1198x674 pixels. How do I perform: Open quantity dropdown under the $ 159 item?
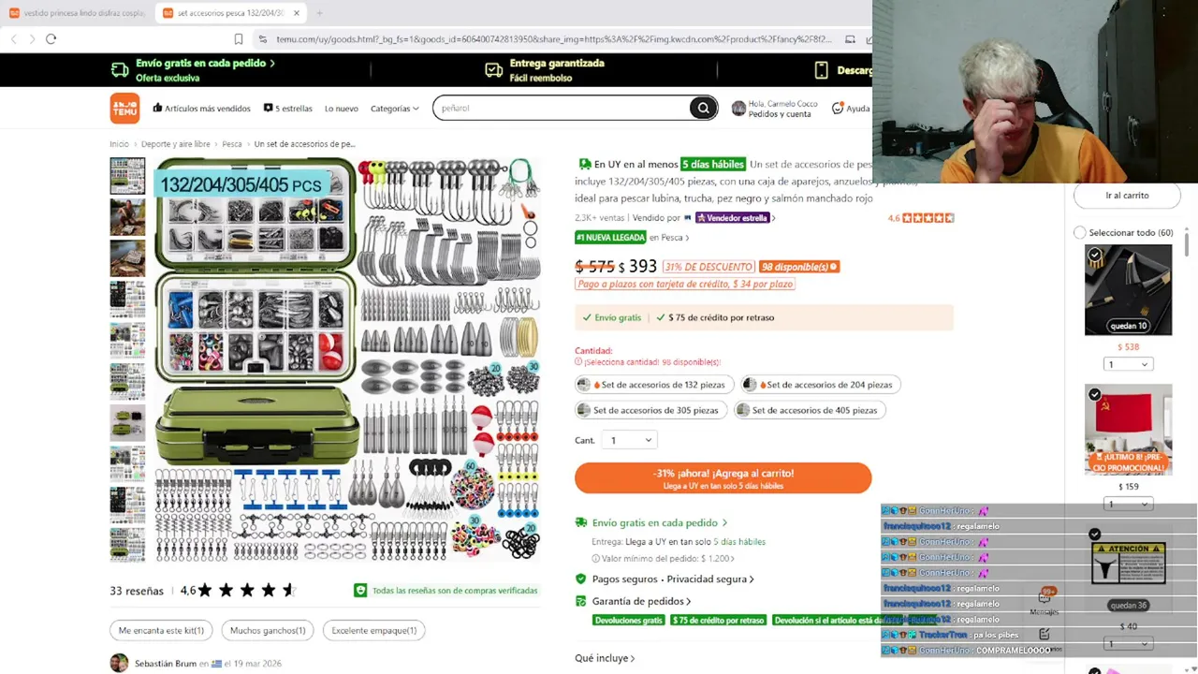pos(1128,504)
